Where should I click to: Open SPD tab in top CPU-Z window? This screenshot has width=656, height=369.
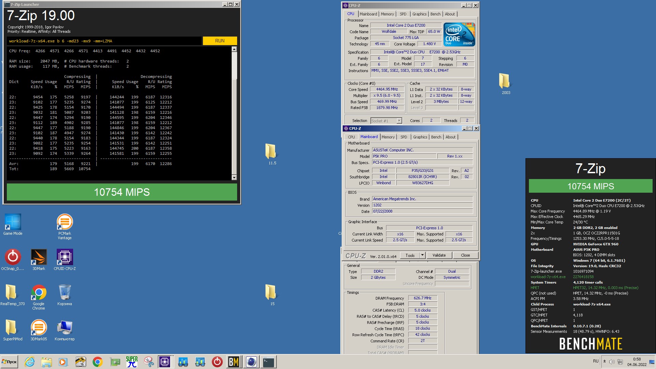(x=403, y=14)
